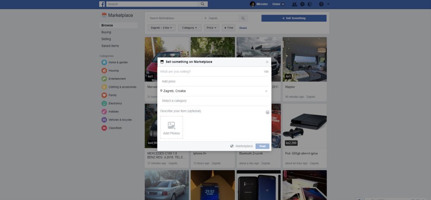Click the Reset filters link

(243, 28)
